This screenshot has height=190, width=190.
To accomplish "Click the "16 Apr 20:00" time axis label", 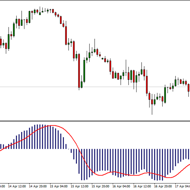I will coord(163,186).
